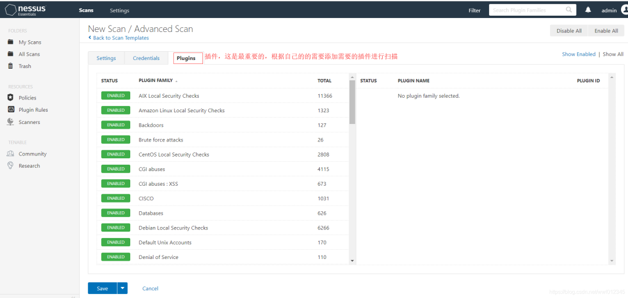Click the admin username in header
The height and width of the screenshot is (298, 628).
pyautogui.click(x=609, y=10)
